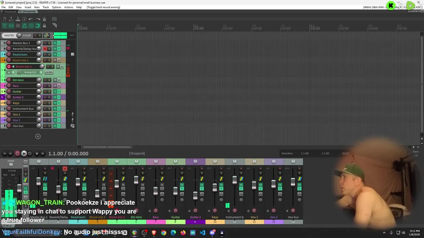
Task: Click the Room mic 1 mixer volume fader
Action: point(97,193)
